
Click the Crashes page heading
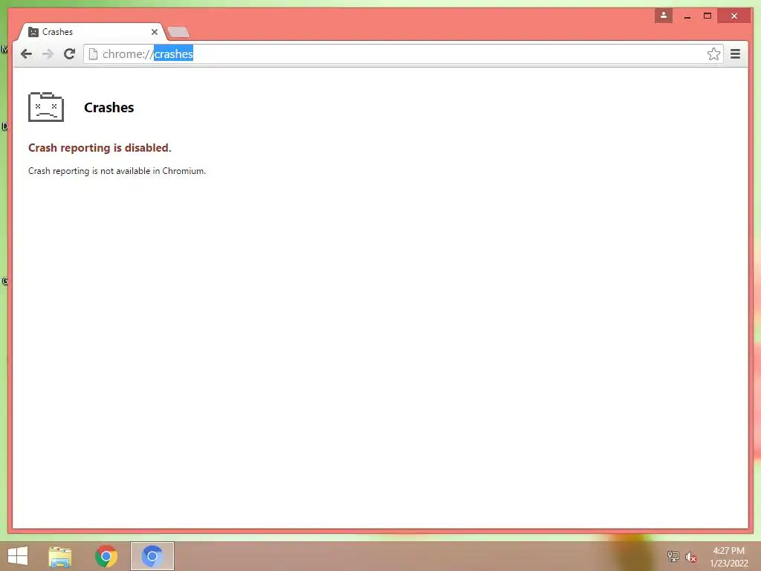pos(109,107)
